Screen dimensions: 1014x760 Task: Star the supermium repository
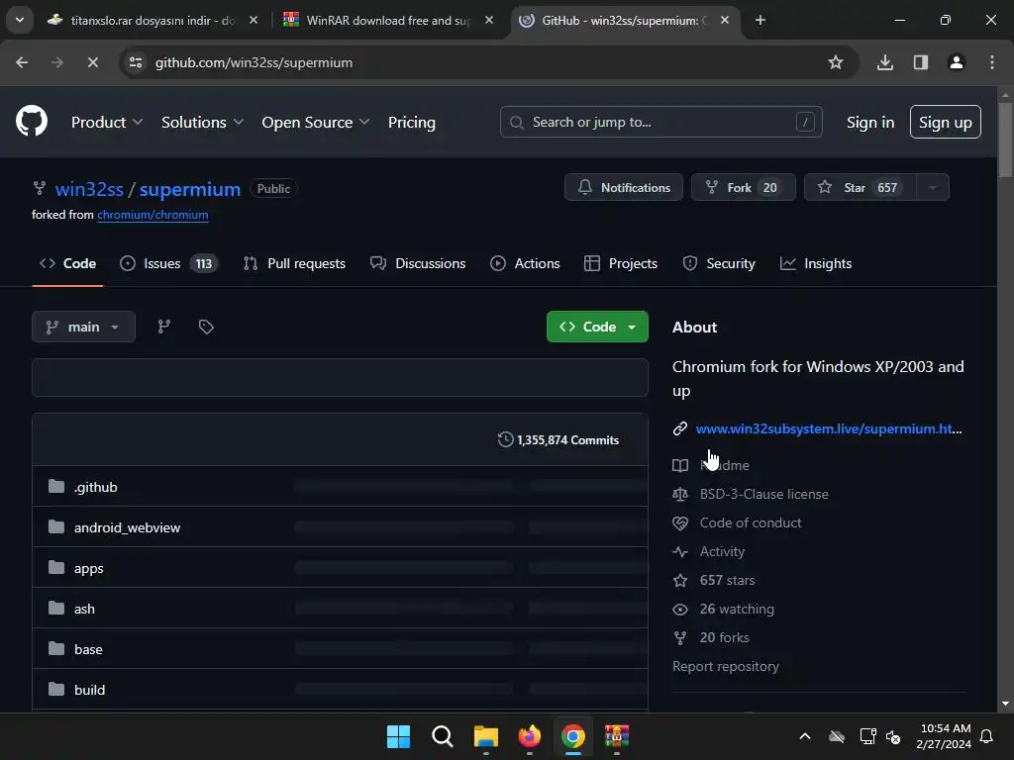861,187
